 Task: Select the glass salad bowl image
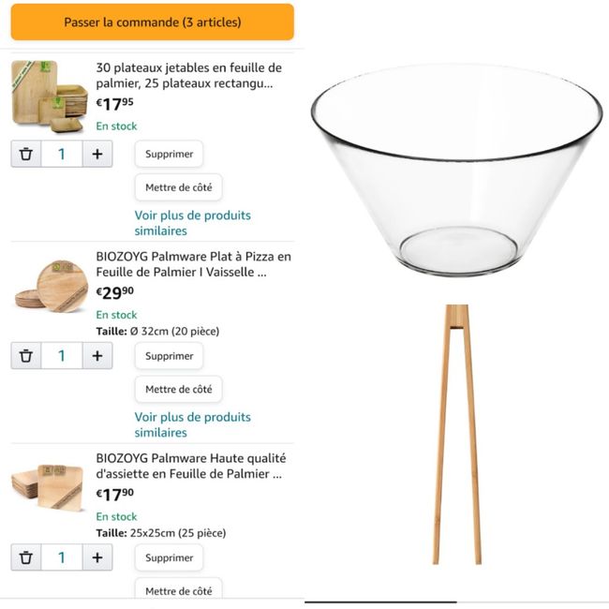tap(456, 169)
